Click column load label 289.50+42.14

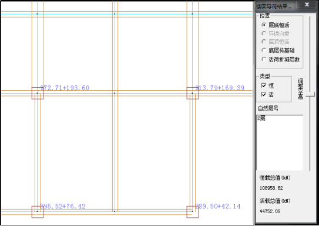(x=218, y=206)
